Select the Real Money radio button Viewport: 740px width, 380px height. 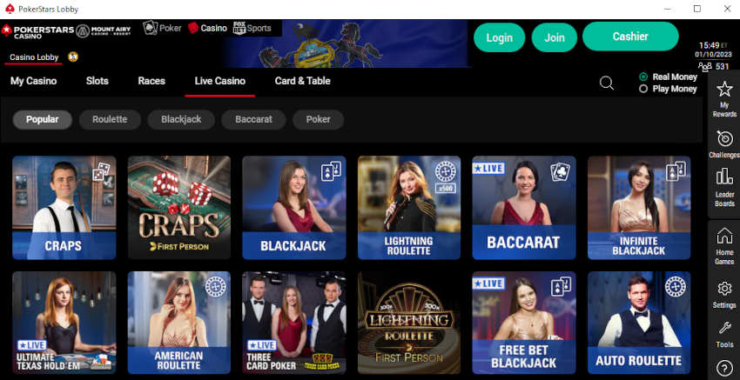point(642,77)
